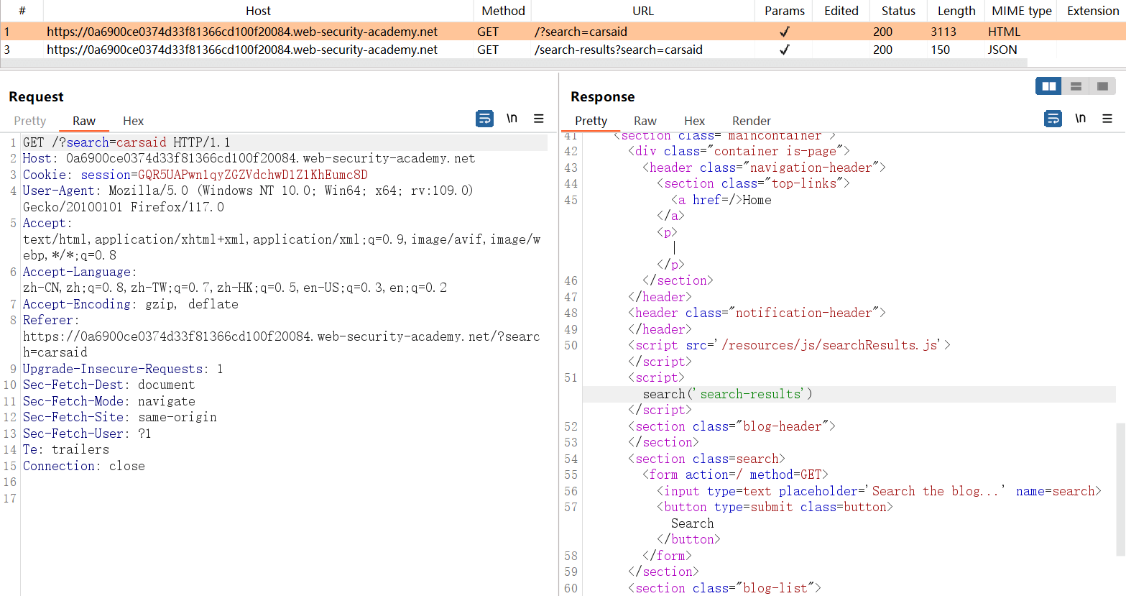Toggle show non-printable characters in Request panel
The image size is (1126, 596).
coord(512,119)
